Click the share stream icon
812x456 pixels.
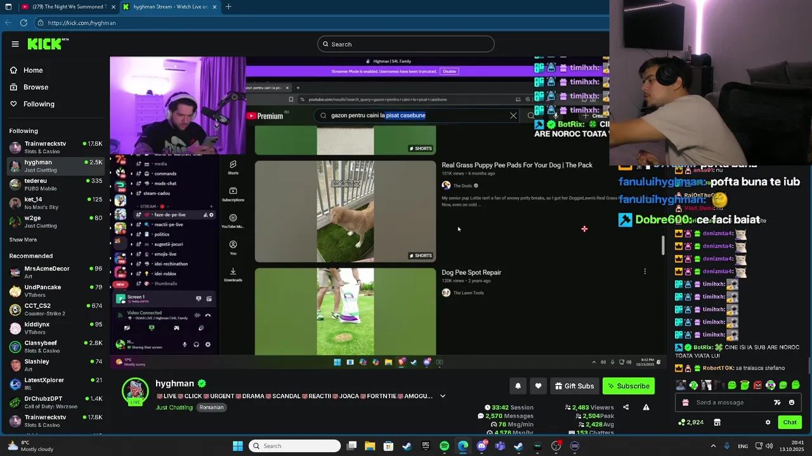pyautogui.click(x=625, y=408)
